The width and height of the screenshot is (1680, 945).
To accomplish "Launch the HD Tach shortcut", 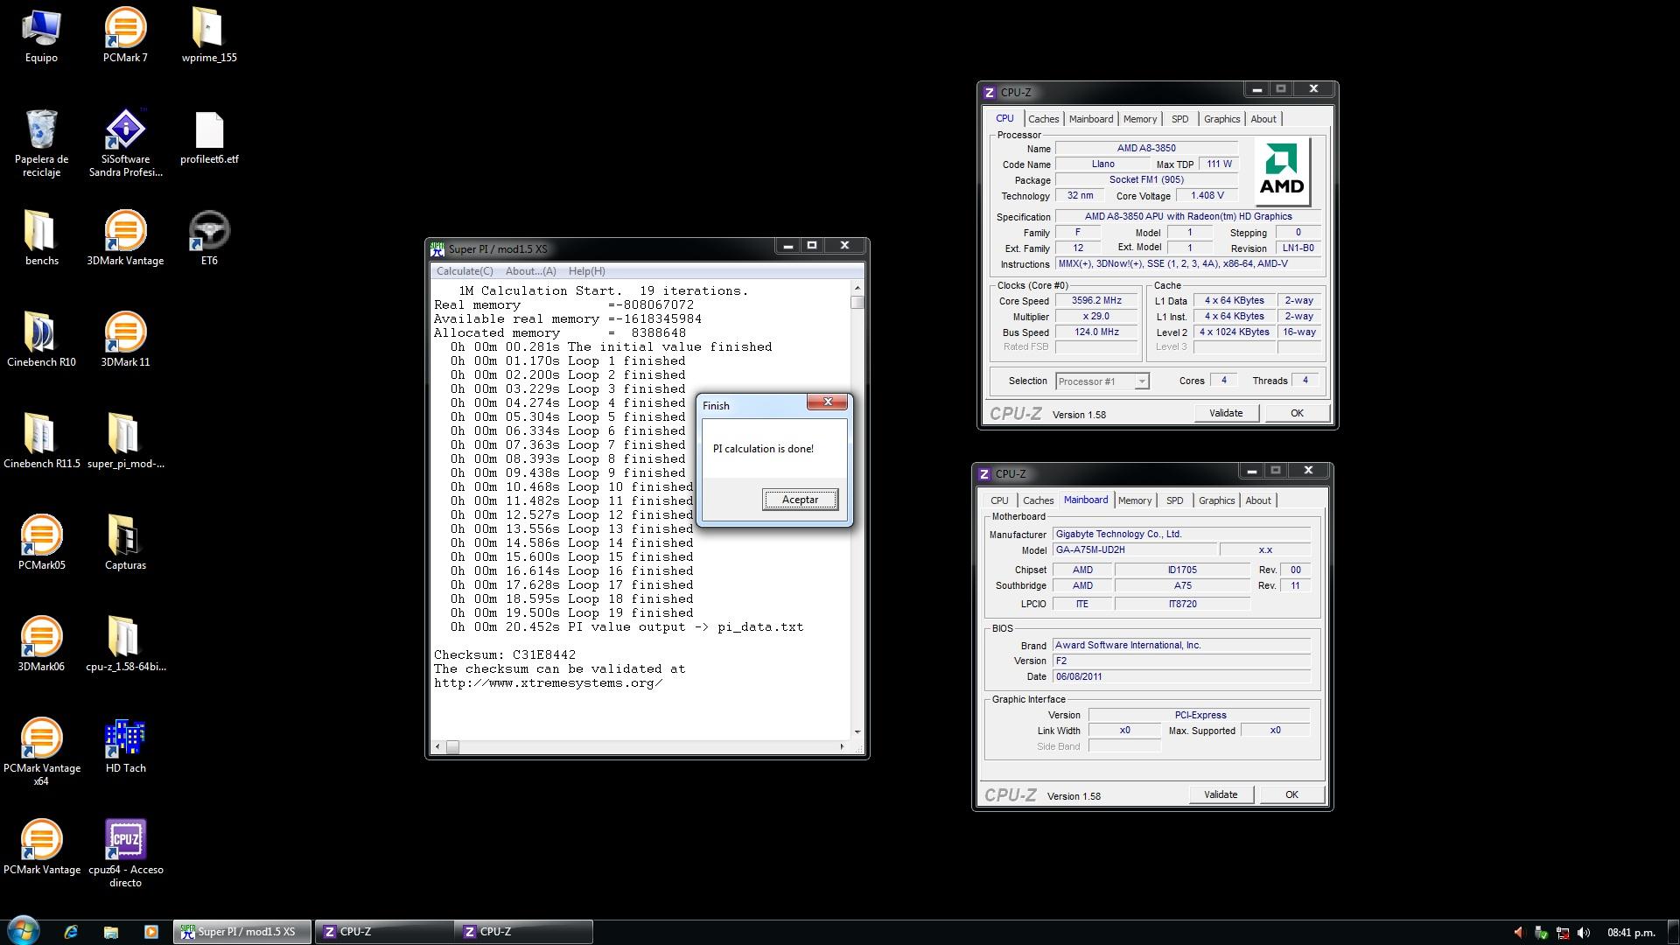I will [x=125, y=745].
